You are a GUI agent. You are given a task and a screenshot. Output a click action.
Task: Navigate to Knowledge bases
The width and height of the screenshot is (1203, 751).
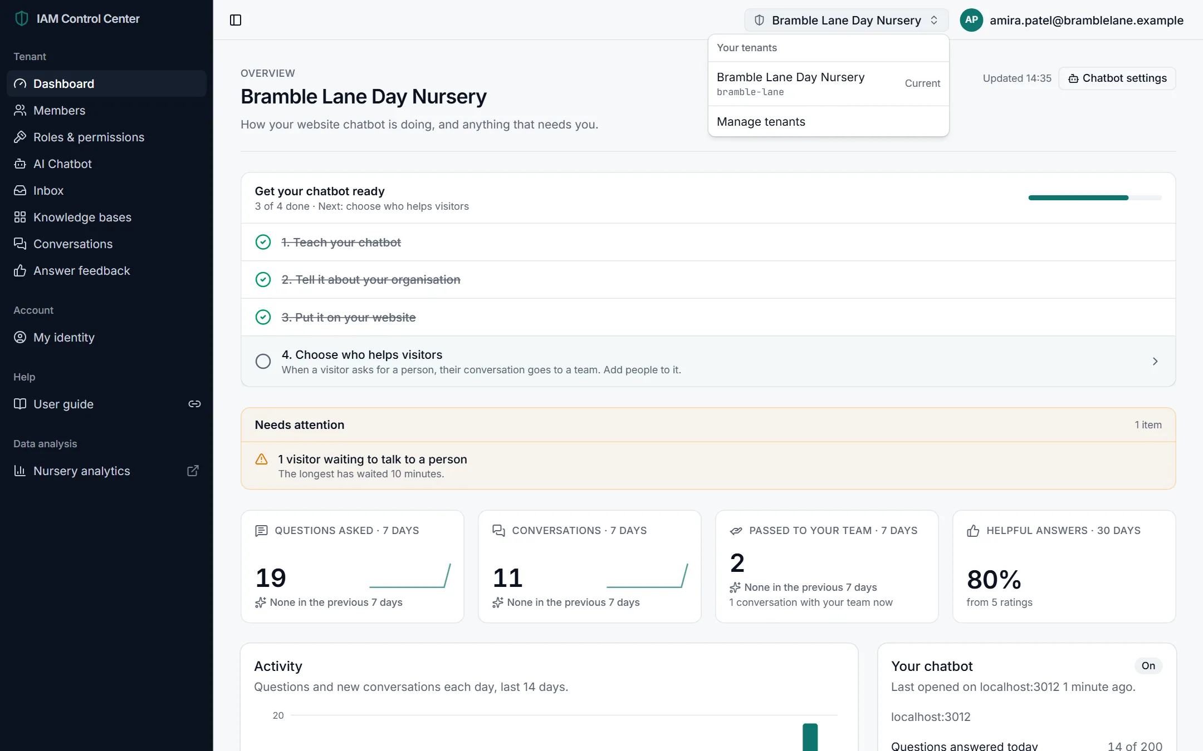click(106, 217)
